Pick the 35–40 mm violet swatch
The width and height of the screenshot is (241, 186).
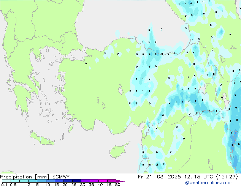pos(94,181)
